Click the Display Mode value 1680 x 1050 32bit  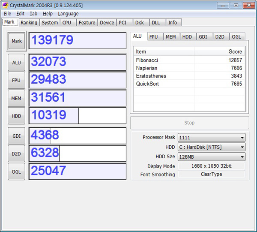click(x=212, y=166)
